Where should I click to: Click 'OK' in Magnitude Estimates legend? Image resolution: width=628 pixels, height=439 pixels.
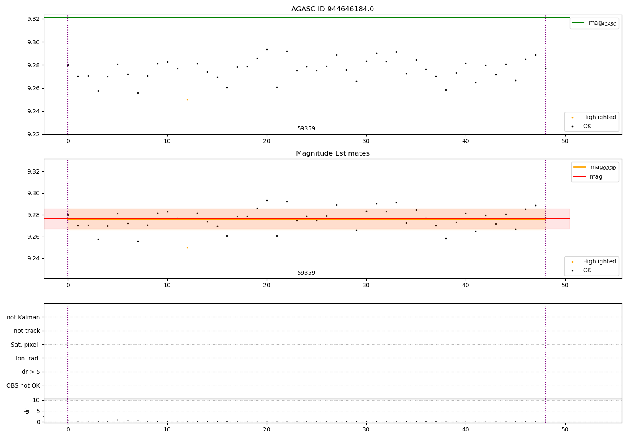(582, 271)
